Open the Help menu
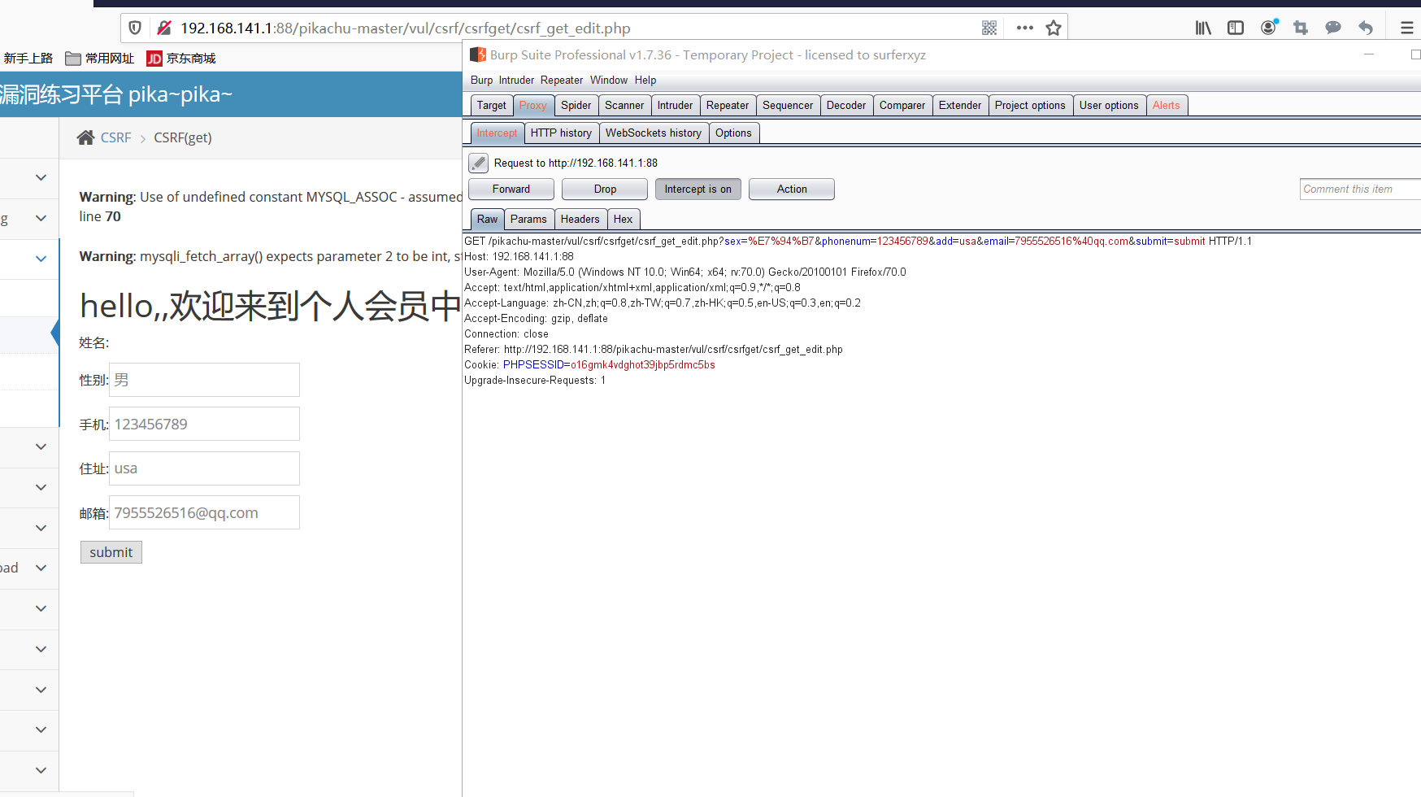This screenshot has height=797, width=1421. tap(645, 81)
